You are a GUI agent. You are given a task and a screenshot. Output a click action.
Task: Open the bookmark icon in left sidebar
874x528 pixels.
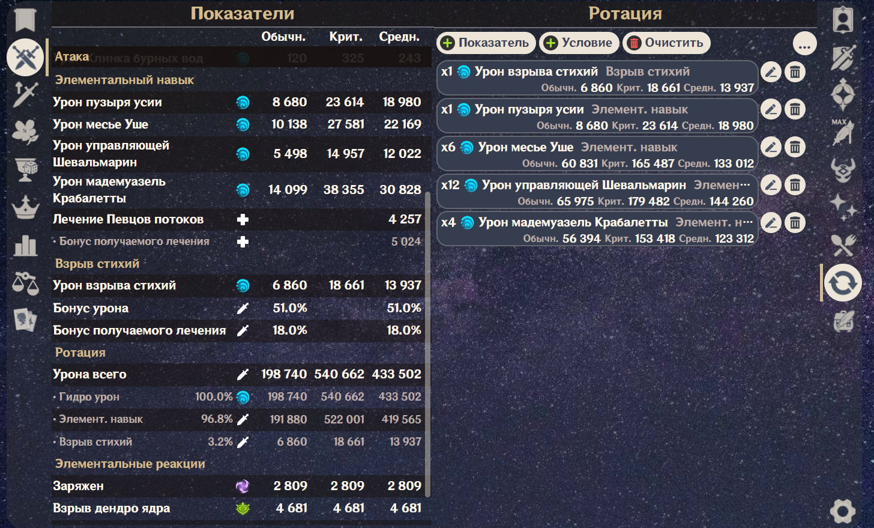(x=25, y=20)
